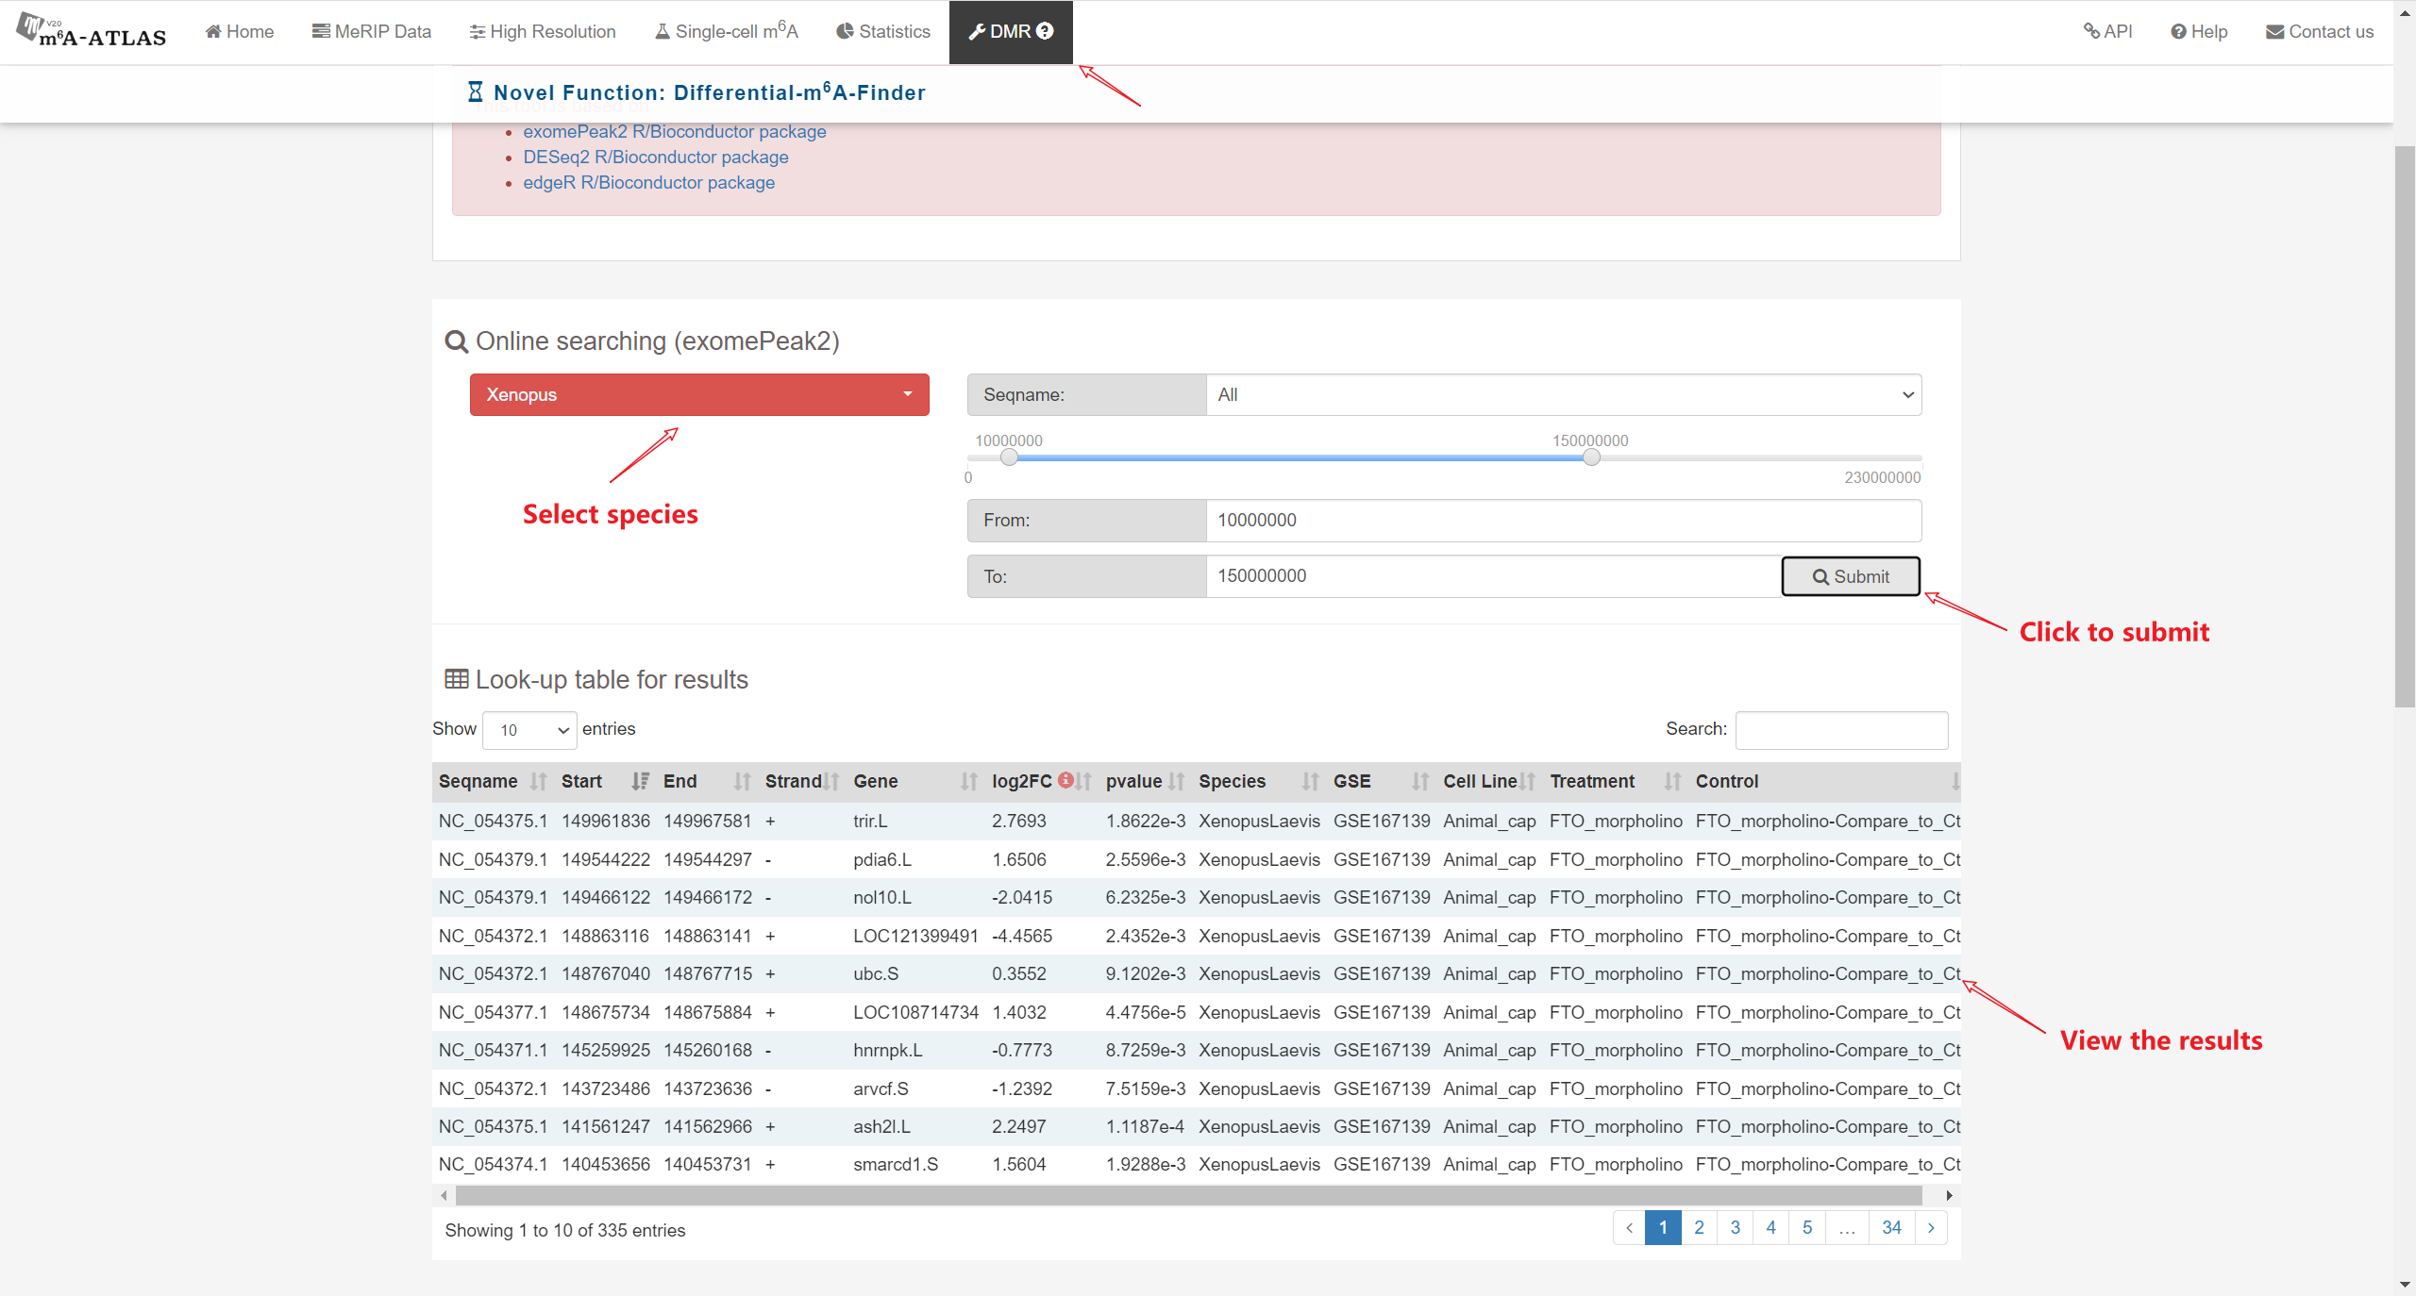Image resolution: width=2416 pixels, height=1296 pixels.
Task: Click the Statistics pie chart icon
Action: (845, 31)
